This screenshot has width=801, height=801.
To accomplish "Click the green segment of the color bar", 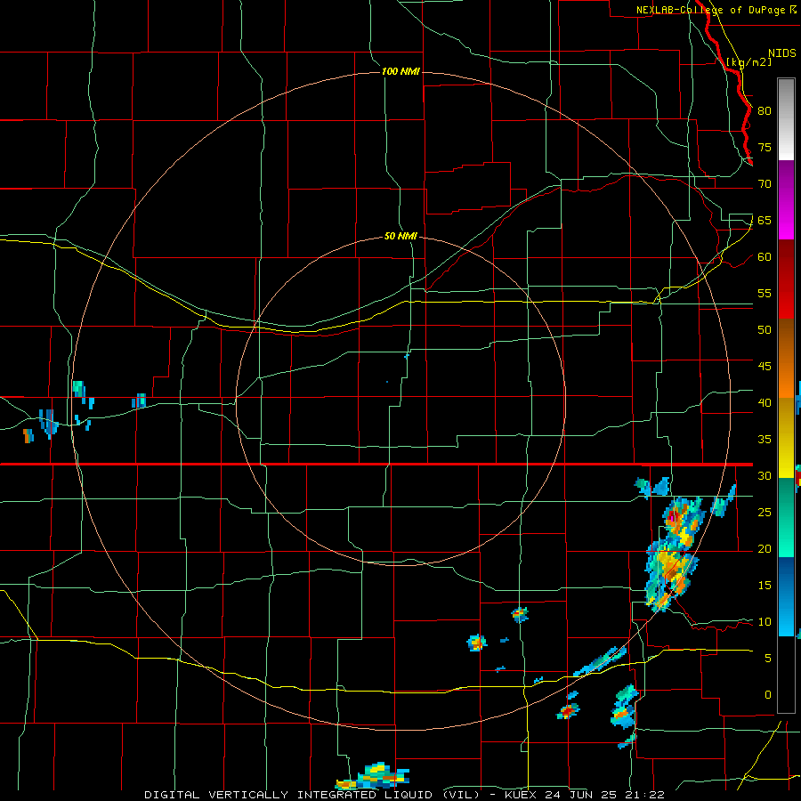I will (786, 517).
